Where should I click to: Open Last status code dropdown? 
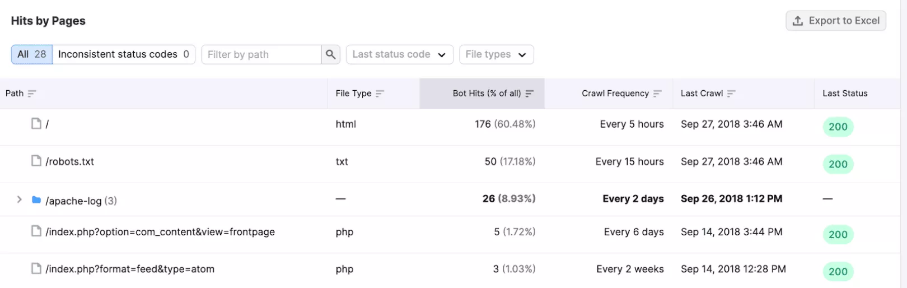tap(399, 54)
